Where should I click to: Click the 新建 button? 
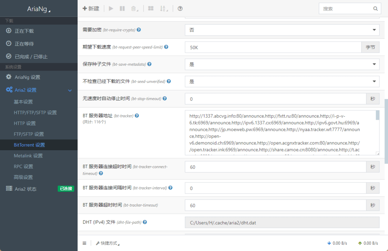pos(91,9)
